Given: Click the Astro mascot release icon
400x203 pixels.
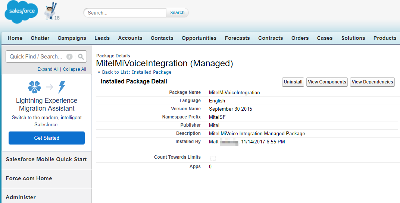Looking at the screenshot, I should pyautogui.click(x=51, y=11).
